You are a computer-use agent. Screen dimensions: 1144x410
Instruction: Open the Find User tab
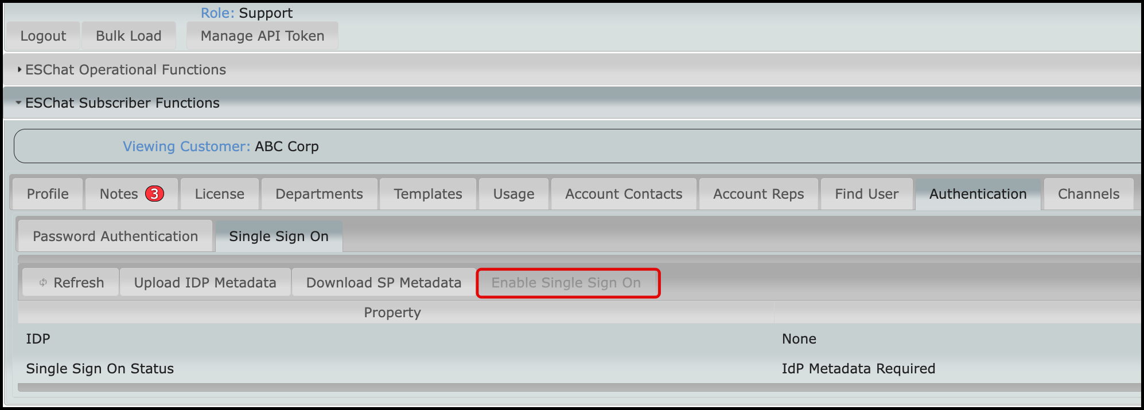coord(866,194)
